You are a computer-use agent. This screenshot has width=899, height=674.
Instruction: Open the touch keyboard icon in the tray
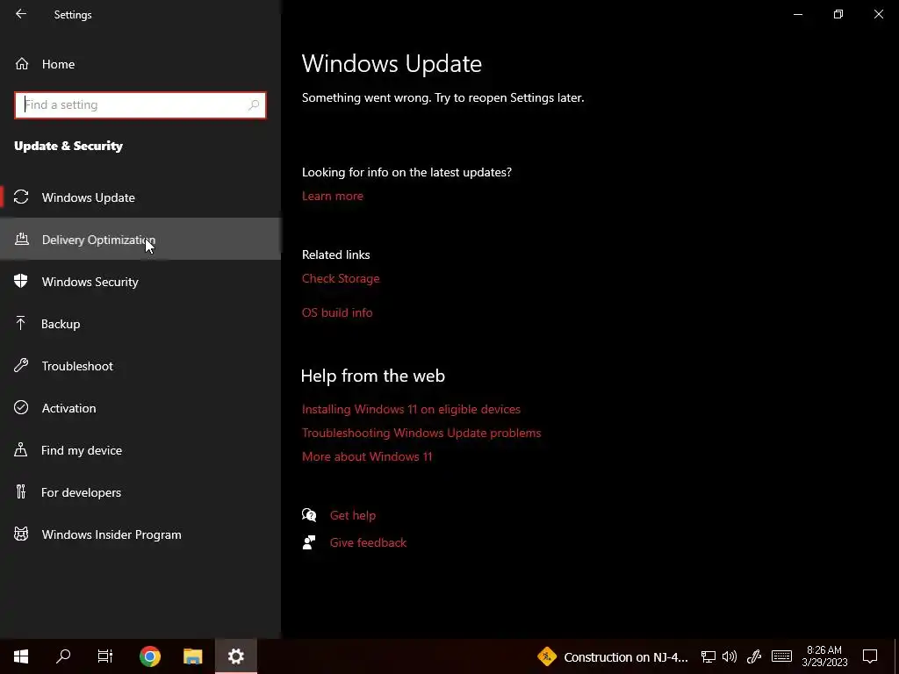coord(781,656)
